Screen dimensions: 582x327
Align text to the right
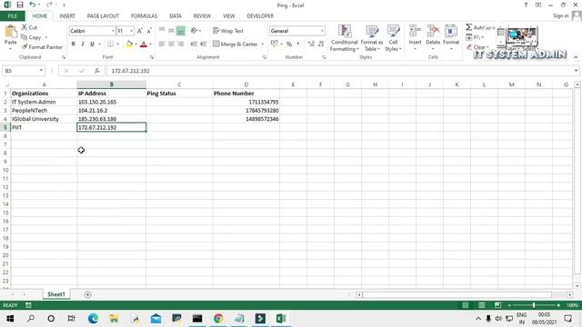coord(180,44)
